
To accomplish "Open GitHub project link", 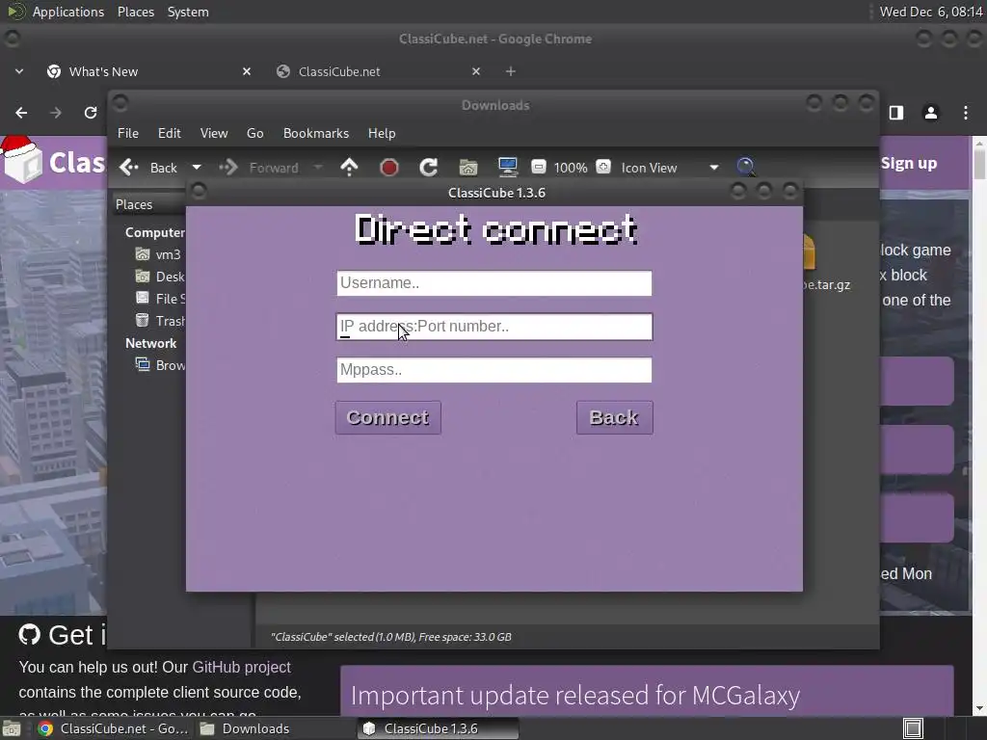I will point(242,667).
